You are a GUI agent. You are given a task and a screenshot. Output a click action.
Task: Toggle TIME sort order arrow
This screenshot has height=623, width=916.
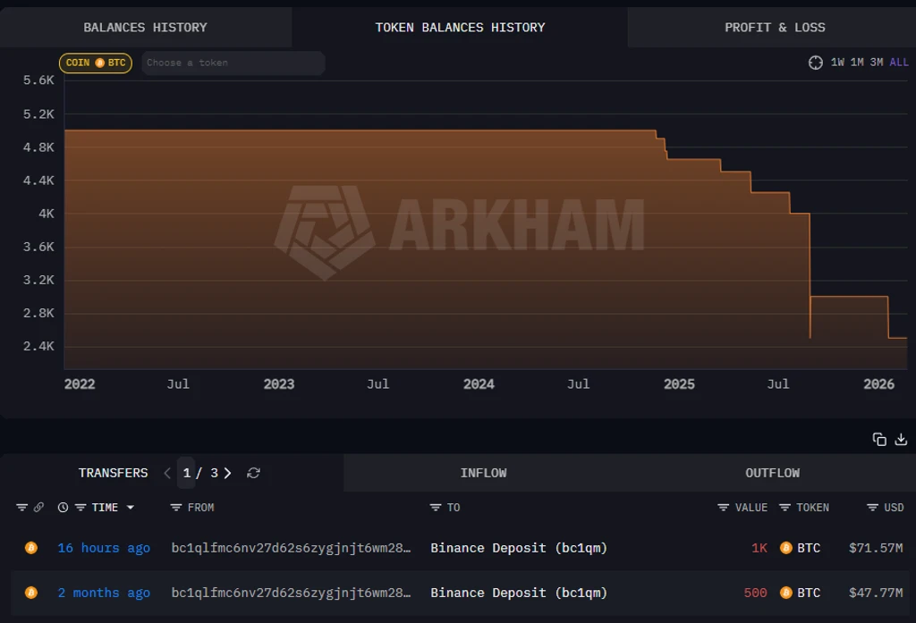pyautogui.click(x=131, y=508)
